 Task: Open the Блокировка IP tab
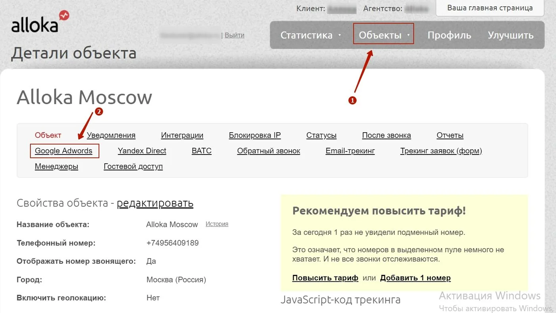pos(255,135)
